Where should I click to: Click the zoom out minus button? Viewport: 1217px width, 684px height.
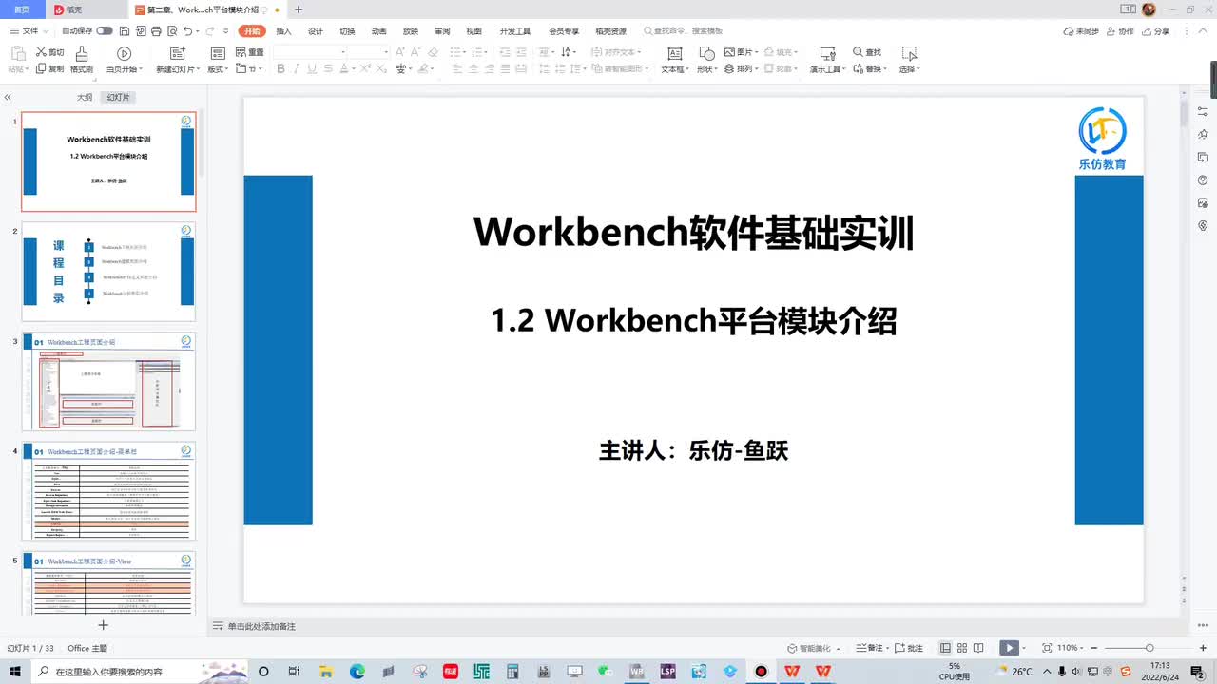pos(1096,648)
